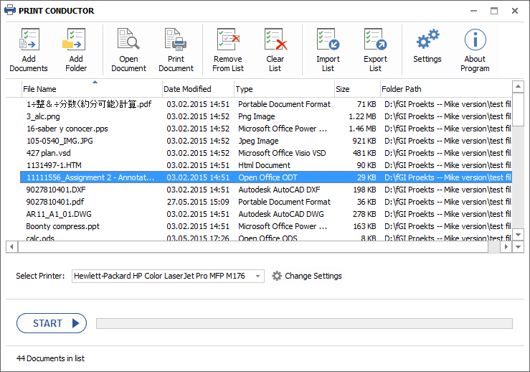Expand the Select Printer dropdown
The width and height of the screenshot is (530, 372).
tap(258, 276)
